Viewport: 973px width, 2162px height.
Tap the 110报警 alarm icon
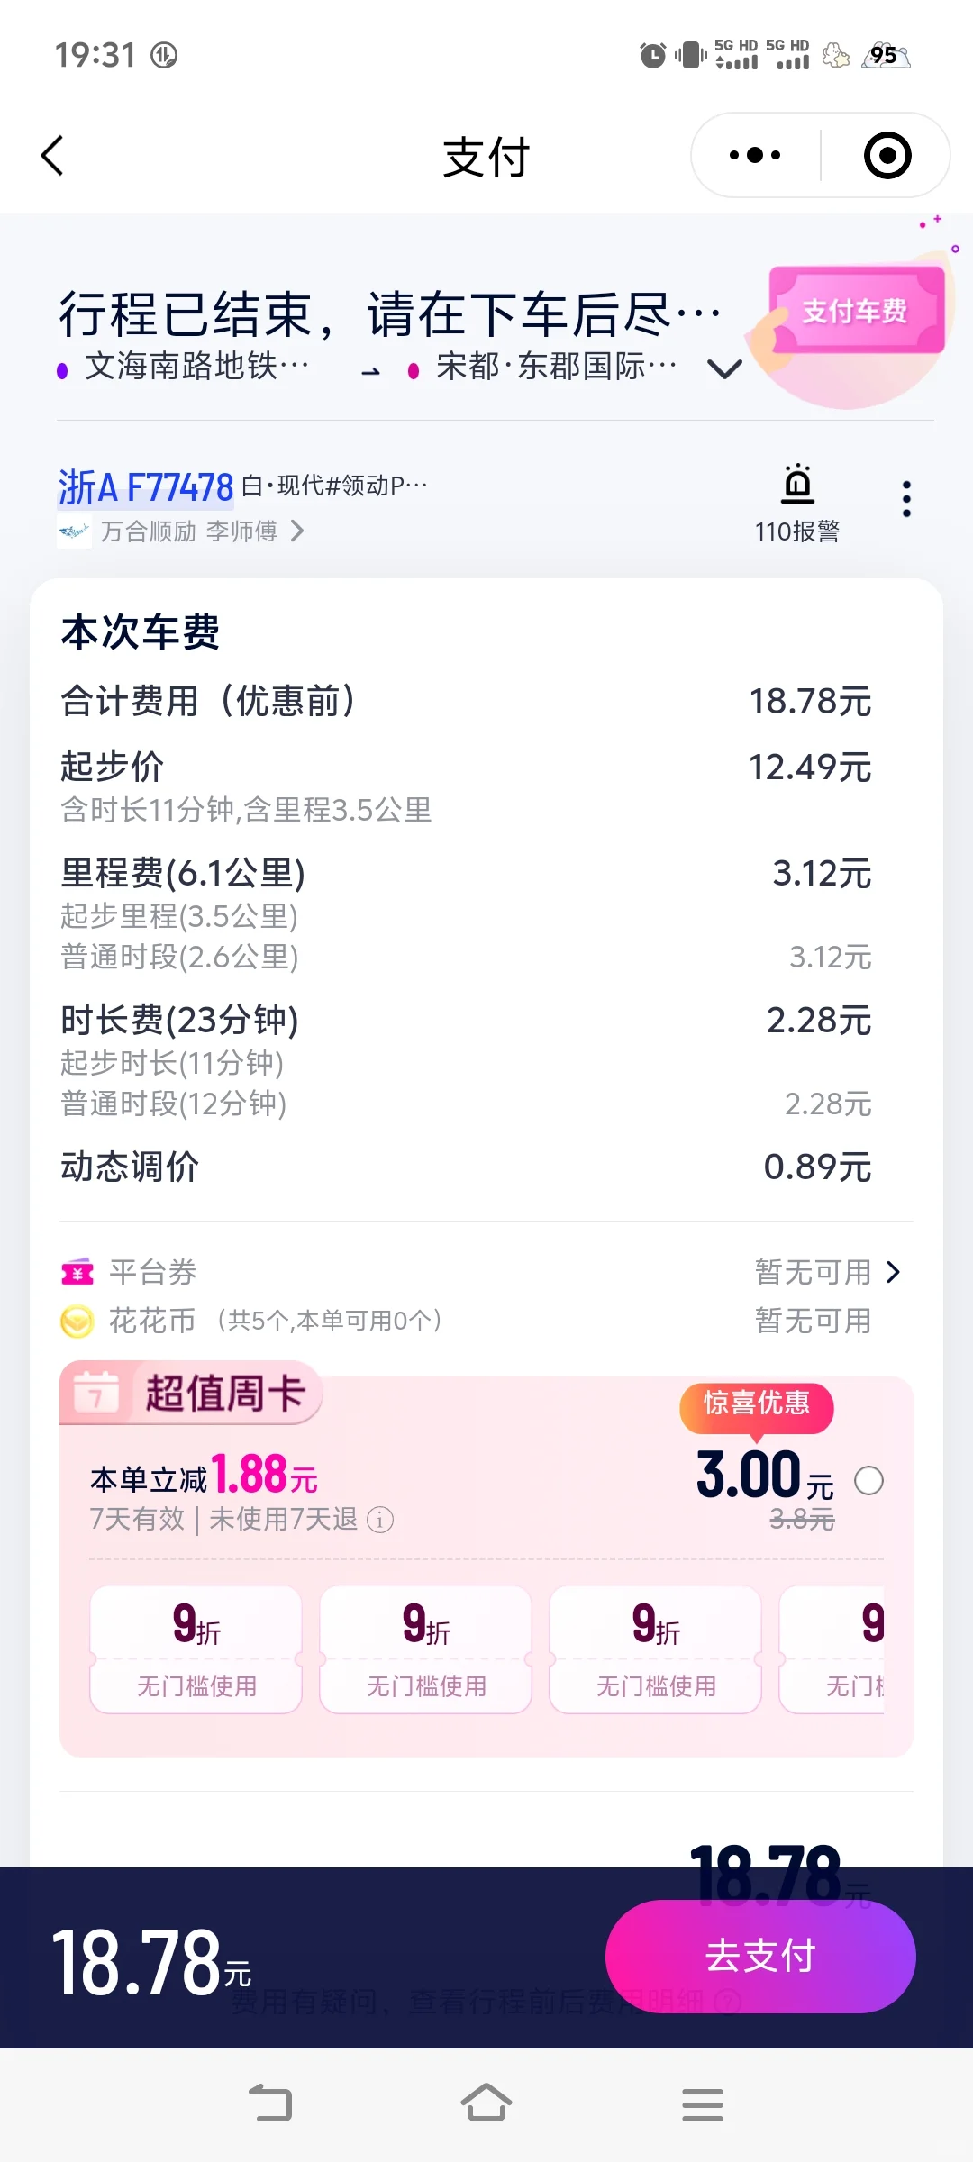[x=797, y=484]
